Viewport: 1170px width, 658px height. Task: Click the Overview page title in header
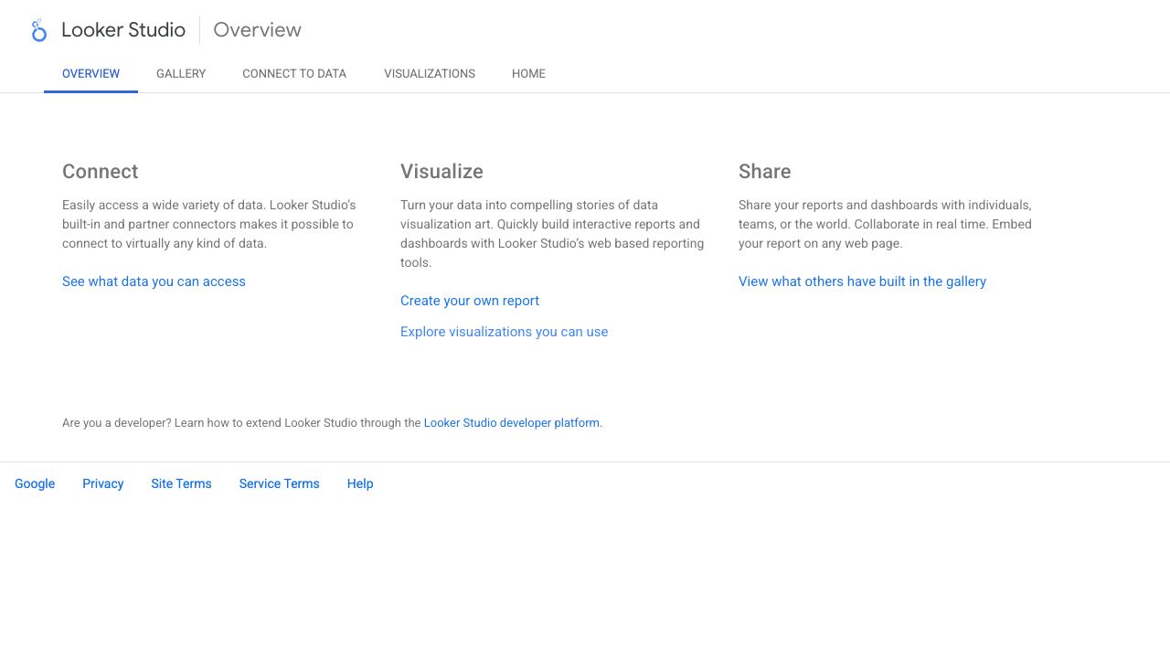coord(257,30)
